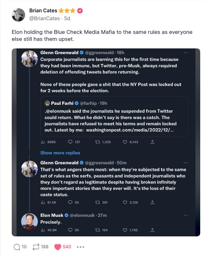
Task: Open three-dot menu on first Greenwald tweet
Action: point(186,53)
